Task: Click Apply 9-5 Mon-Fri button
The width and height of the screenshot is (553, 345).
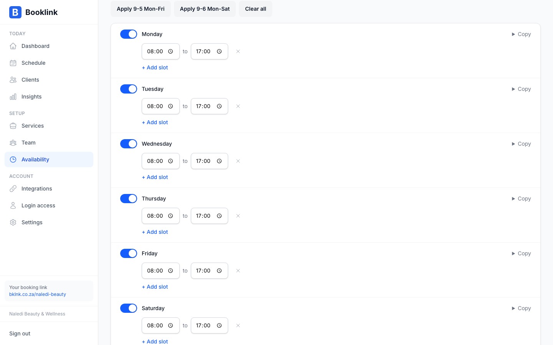Action: [141, 9]
